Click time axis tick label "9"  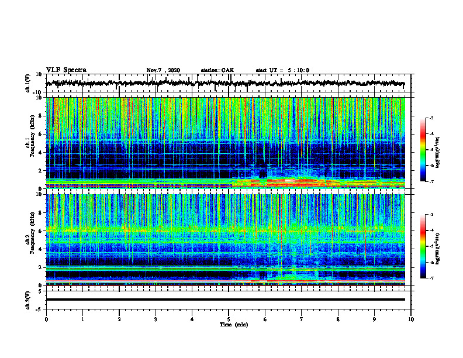pyautogui.click(x=374, y=319)
